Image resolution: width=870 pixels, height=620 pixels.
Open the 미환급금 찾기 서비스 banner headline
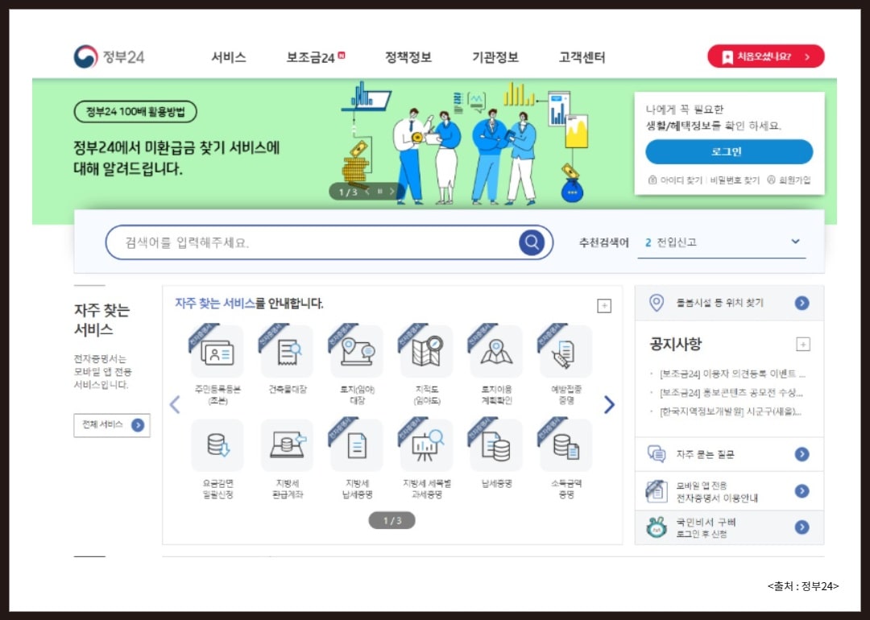coord(176,158)
